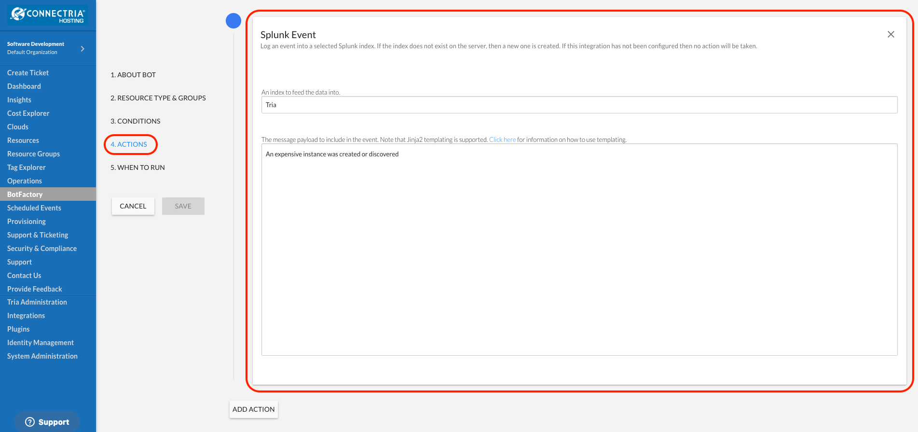
Task: Open Dashboard in sidebar
Action: pos(24,86)
